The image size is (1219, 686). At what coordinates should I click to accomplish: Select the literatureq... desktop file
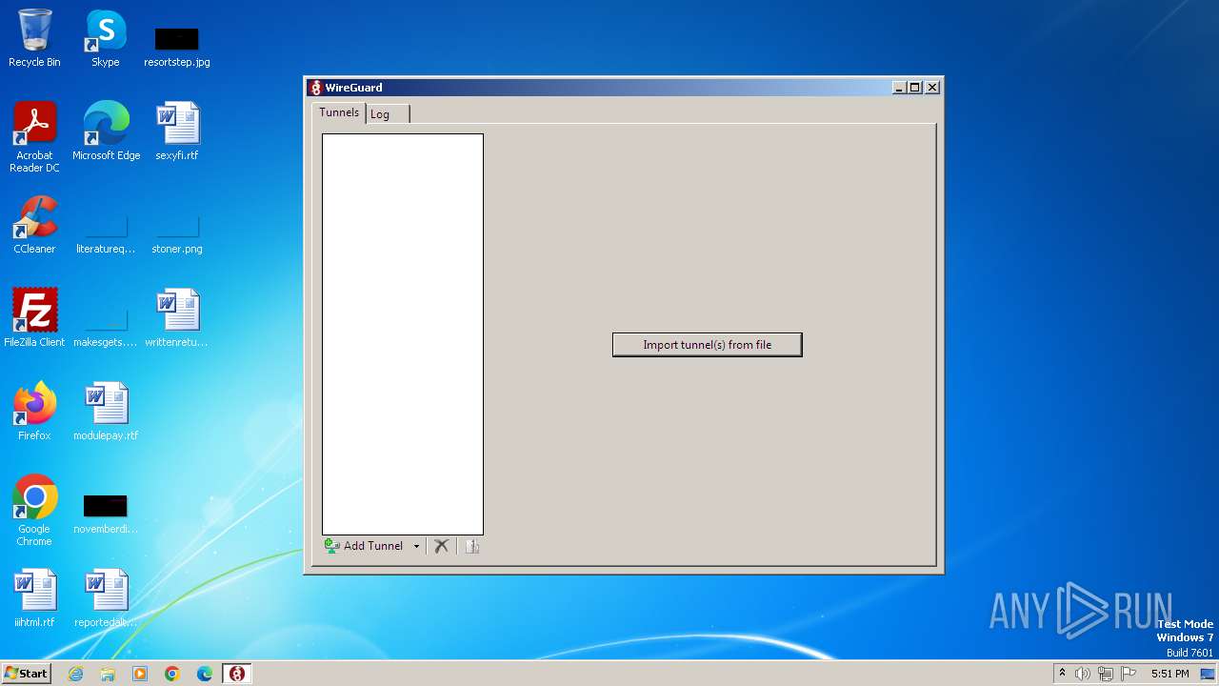tap(106, 232)
